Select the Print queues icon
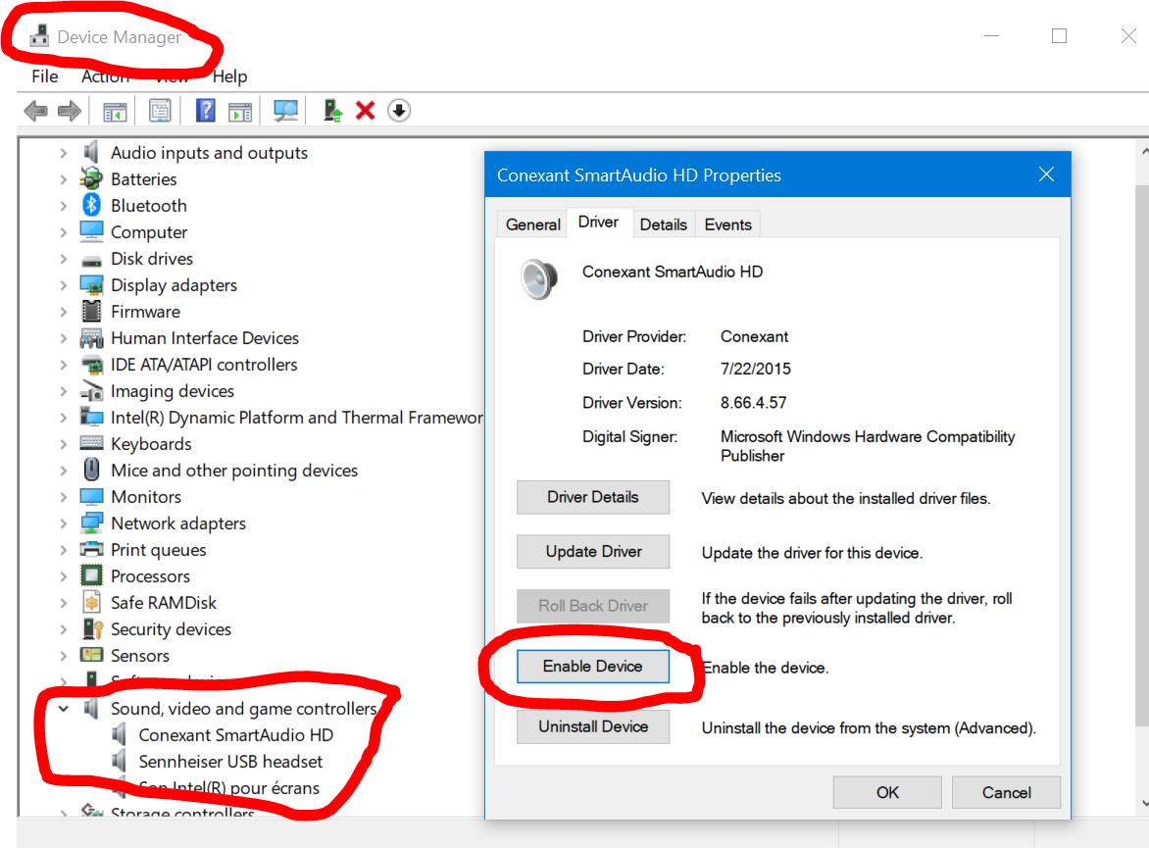Viewport: 1149px width, 848px height. (91, 549)
